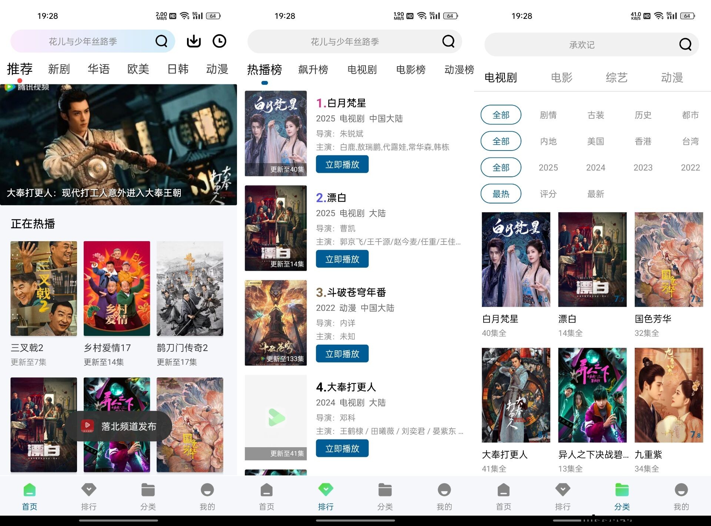Select 全部 region filter beside 内地

[x=501, y=141]
